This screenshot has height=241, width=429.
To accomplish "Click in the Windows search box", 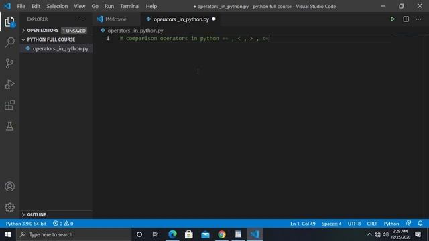I will (74, 234).
